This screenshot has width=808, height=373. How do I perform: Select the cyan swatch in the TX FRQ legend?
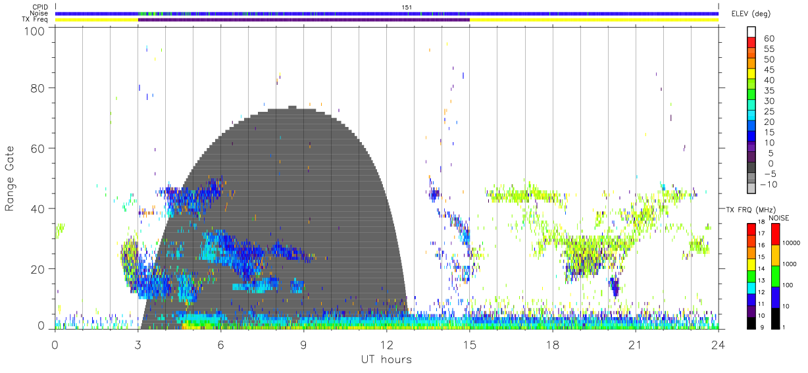pyautogui.click(x=752, y=287)
